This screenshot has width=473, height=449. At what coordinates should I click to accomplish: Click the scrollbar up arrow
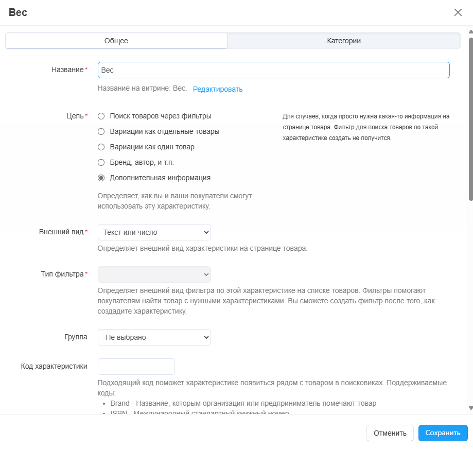pyautogui.click(x=470, y=32)
